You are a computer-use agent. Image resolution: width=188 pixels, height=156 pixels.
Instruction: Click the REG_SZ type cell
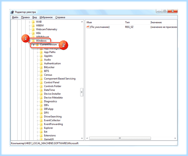pyautogui.click(x=129, y=27)
